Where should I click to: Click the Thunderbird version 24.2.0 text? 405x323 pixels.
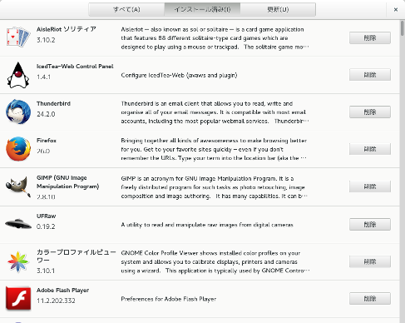tap(46, 114)
